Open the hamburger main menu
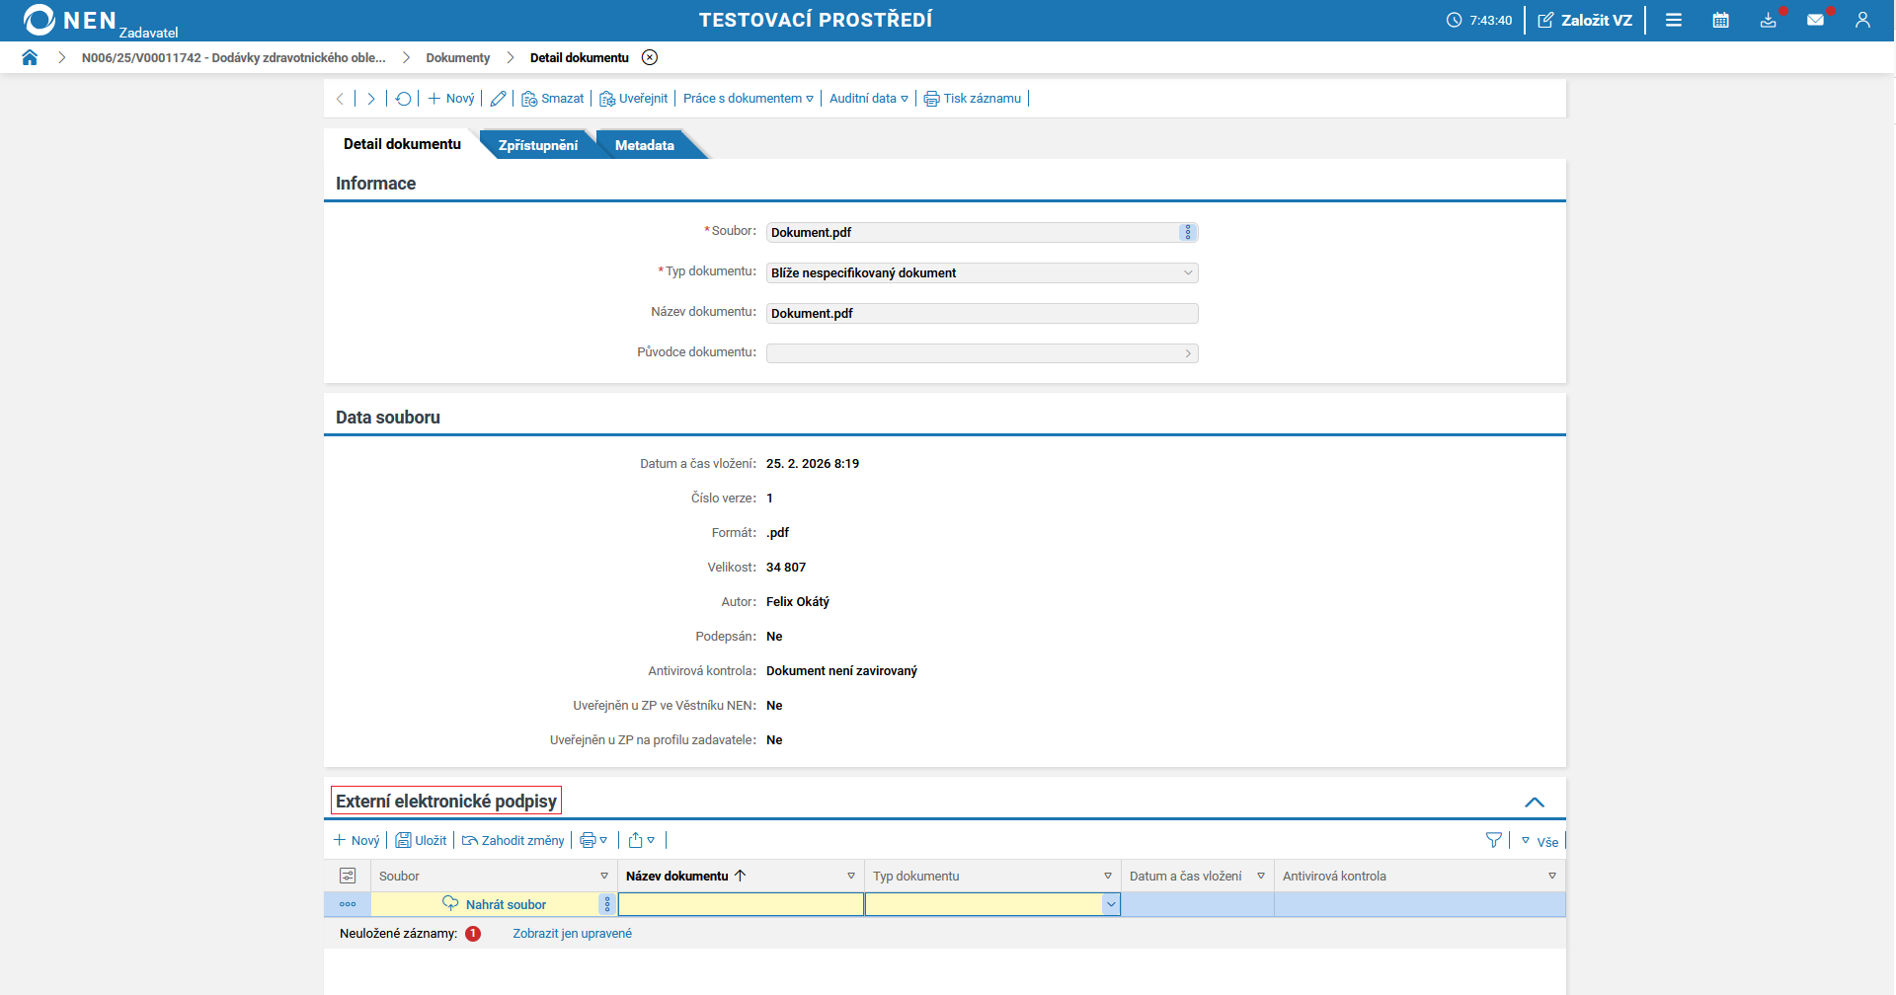This screenshot has width=1896, height=995. (1673, 20)
